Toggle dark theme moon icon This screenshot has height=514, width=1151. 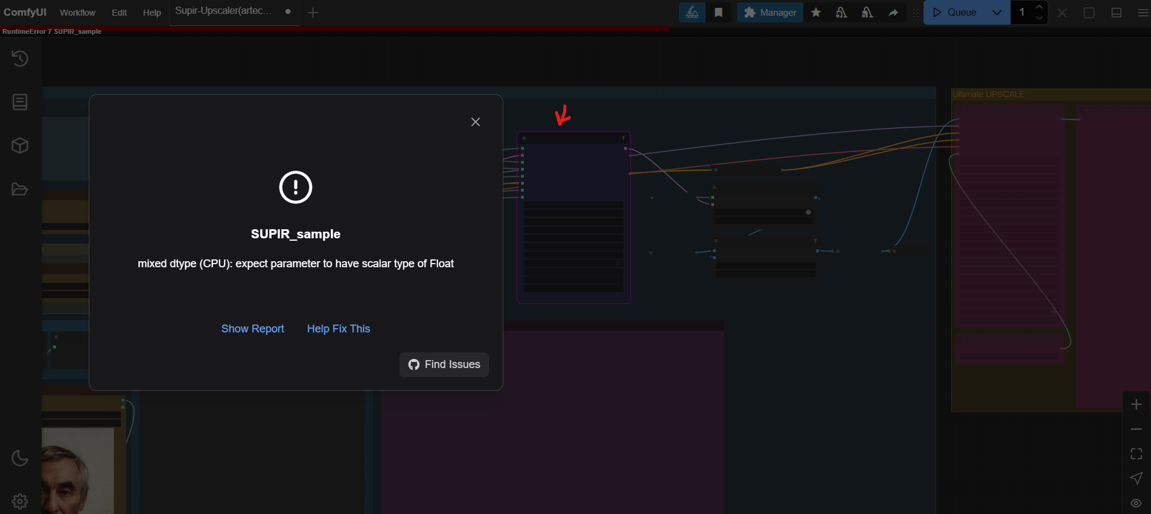(x=20, y=458)
